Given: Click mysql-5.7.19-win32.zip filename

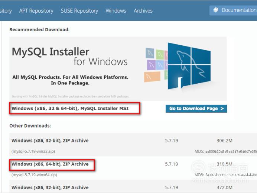Looking at the screenshot, I should 33,151.
